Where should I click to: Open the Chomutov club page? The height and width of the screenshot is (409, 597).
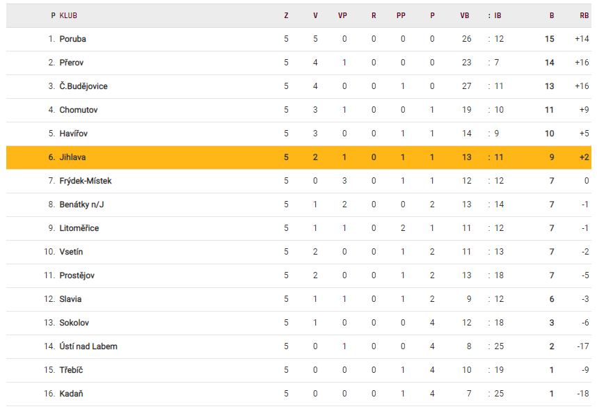[x=77, y=110]
